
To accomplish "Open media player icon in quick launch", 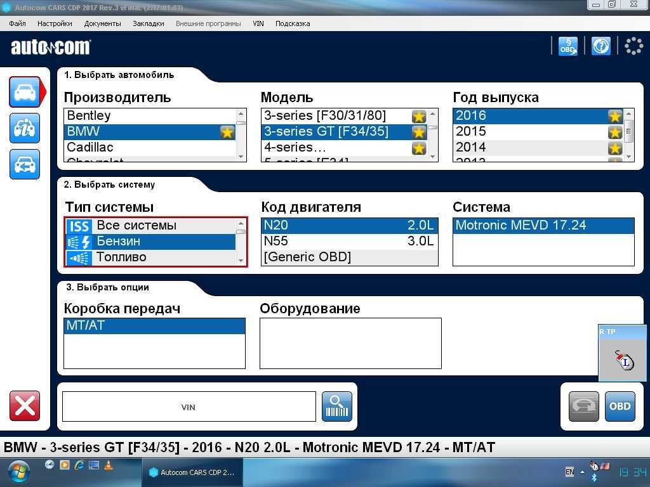I will [65, 465].
